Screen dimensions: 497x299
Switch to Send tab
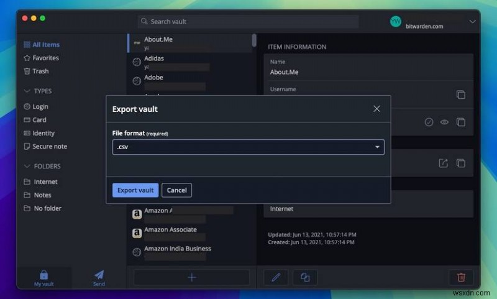tap(99, 278)
